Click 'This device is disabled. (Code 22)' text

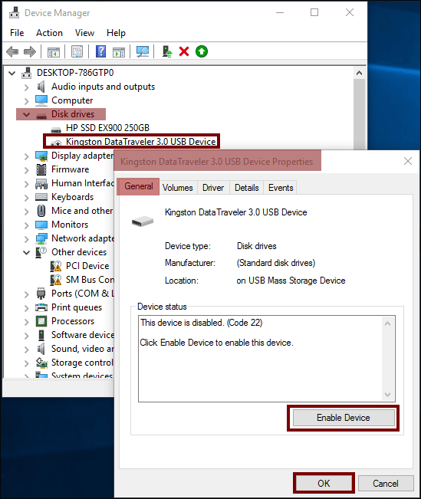pos(201,323)
